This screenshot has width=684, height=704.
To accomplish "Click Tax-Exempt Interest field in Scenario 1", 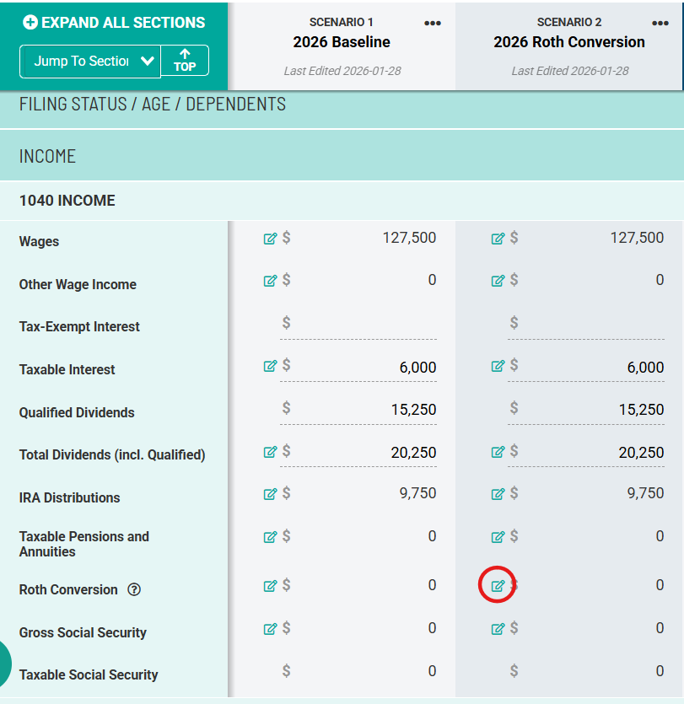I will [358, 324].
